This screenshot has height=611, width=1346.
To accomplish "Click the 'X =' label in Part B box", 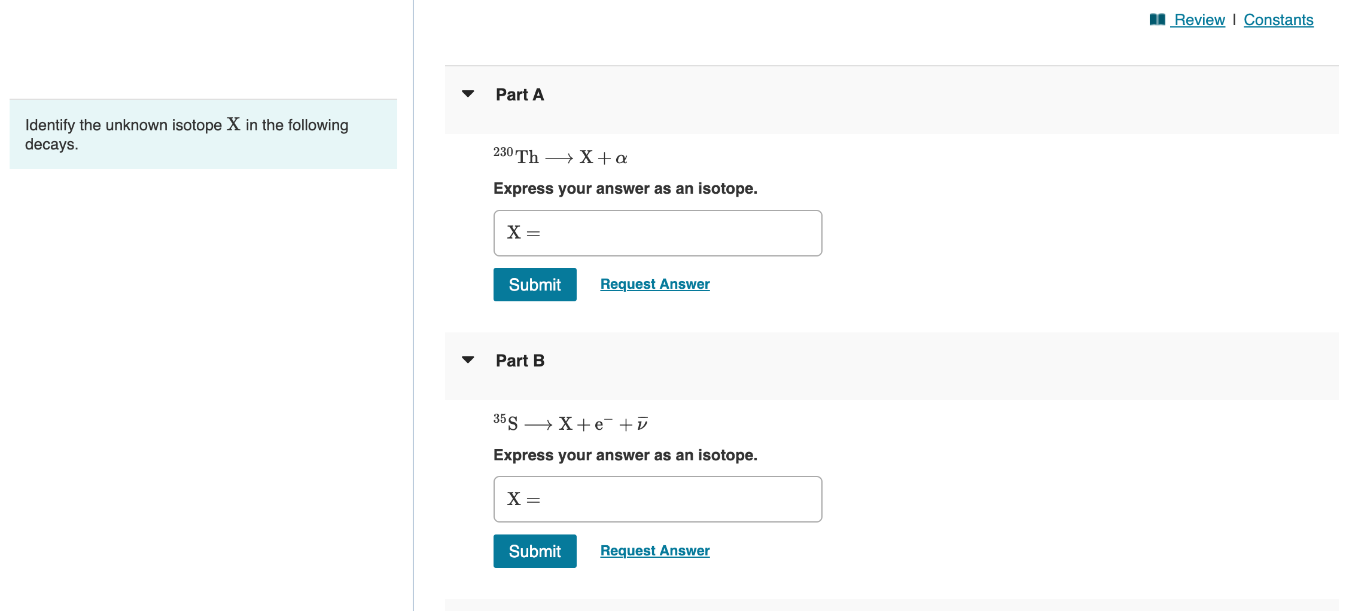I will tap(523, 499).
